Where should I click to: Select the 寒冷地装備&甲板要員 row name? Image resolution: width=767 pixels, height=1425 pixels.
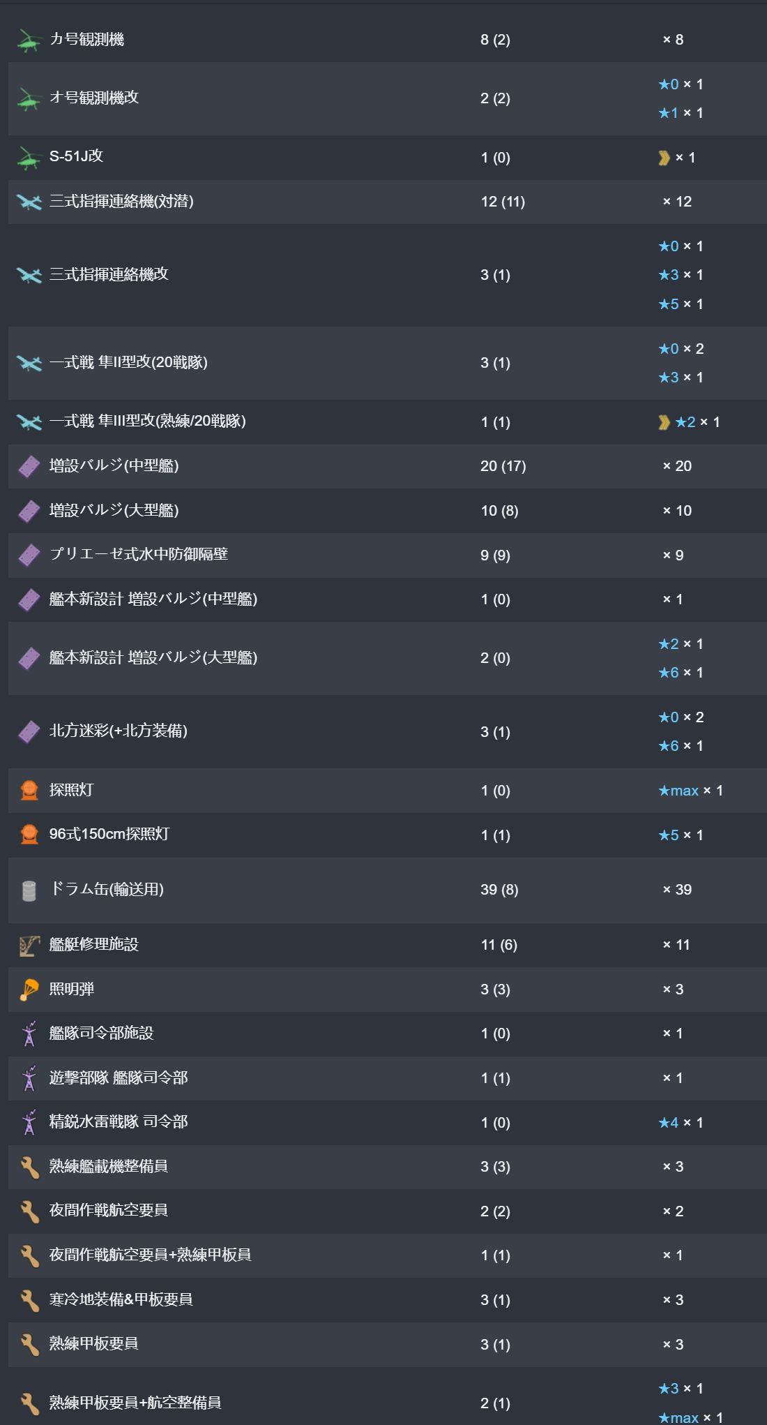(121, 1299)
